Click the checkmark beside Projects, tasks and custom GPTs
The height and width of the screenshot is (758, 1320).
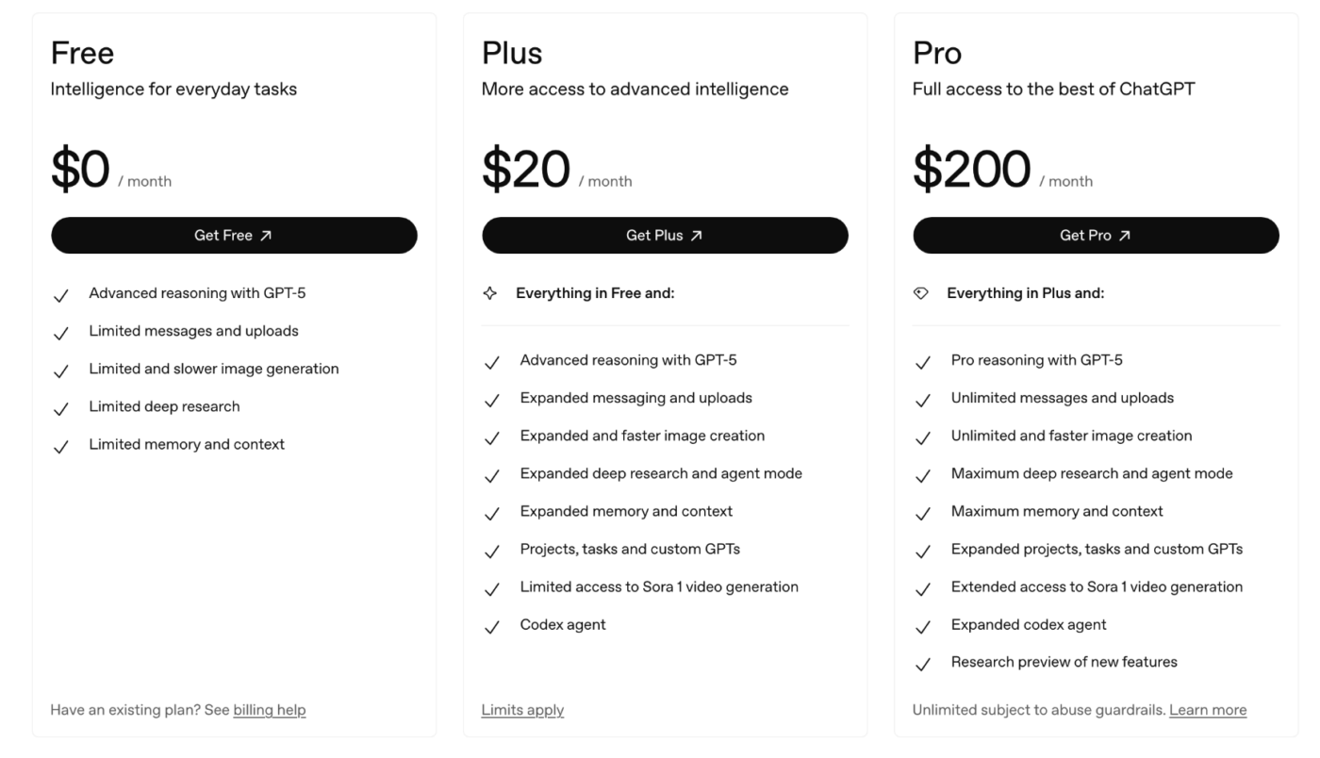491,552
